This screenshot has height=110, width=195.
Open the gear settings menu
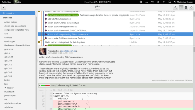(x=191, y=8)
